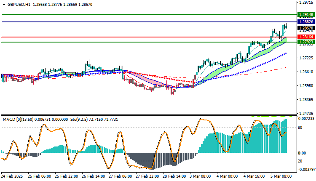Click the 28 Feb 14:00 time label
The width and height of the screenshot is (316, 181).
coord(174,176)
